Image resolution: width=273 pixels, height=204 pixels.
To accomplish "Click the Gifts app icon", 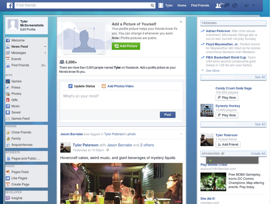I will pos(8,100).
